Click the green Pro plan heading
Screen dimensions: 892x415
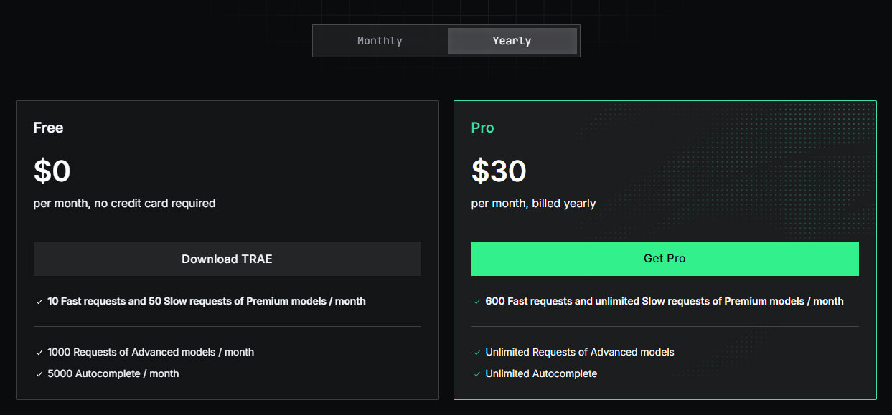coord(482,128)
